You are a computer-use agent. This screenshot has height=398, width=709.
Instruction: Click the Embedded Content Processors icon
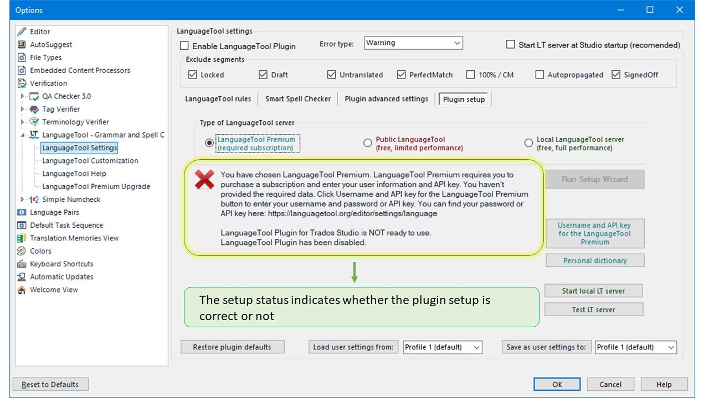tap(22, 70)
